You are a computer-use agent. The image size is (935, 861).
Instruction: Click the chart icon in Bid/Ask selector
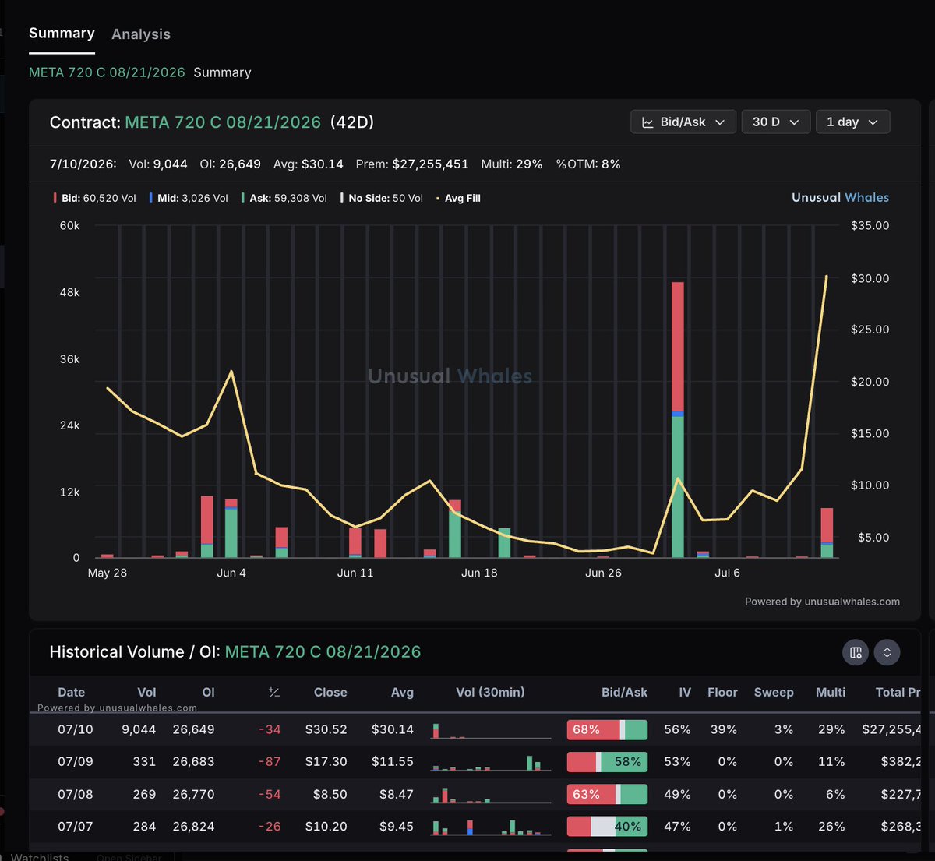pyautogui.click(x=647, y=122)
